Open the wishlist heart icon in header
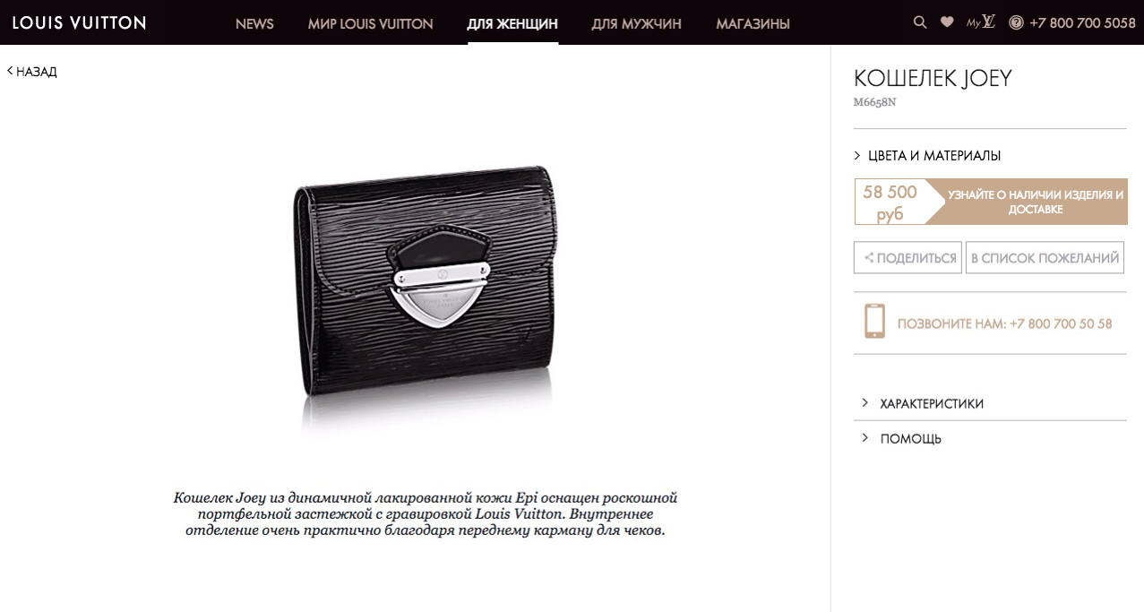1144x612 pixels. [947, 22]
